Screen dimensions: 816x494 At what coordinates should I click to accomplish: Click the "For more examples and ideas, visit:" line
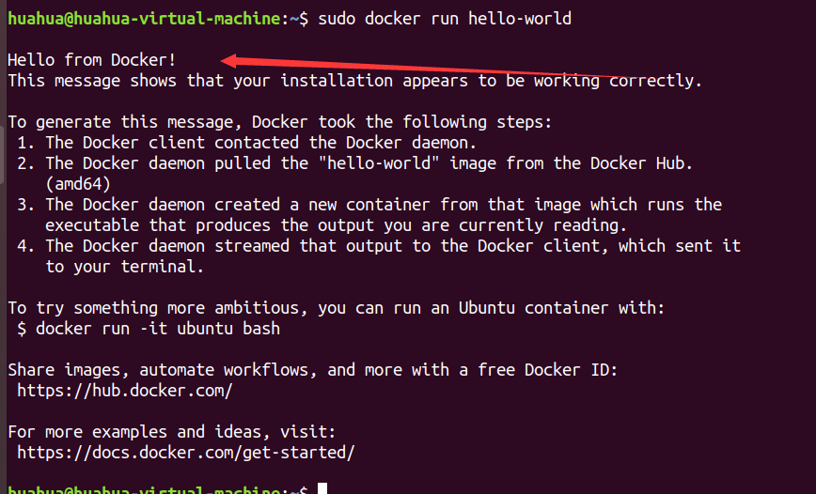tap(172, 432)
